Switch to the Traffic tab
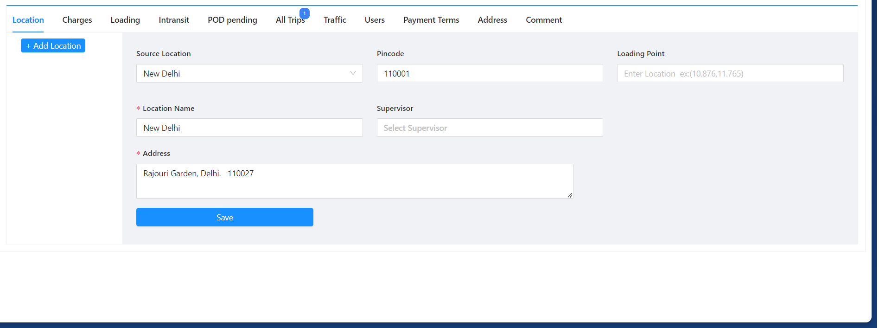This screenshot has height=328, width=879. click(335, 20)
